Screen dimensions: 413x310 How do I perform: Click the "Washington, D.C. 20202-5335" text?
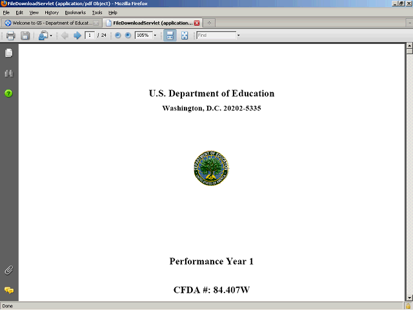[x=212, y=108]
